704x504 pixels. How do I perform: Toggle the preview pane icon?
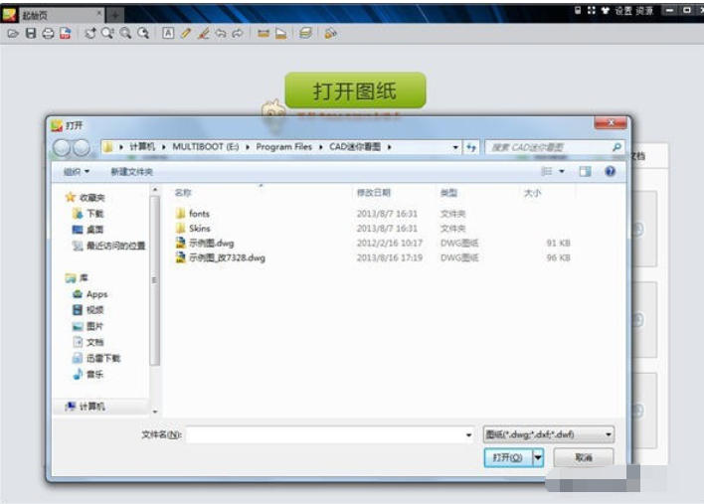tap(585, 171)
